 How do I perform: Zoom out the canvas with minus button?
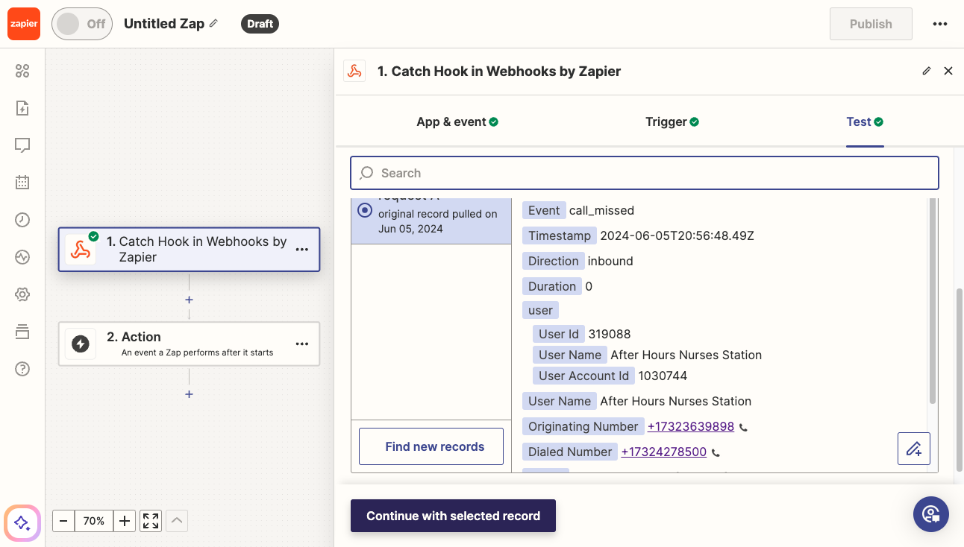(x=63, y=521)
